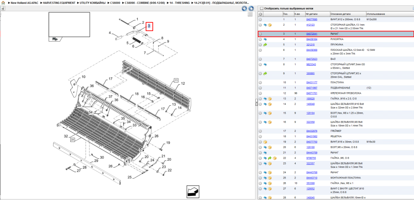Sort by Описание детали column header
Viewport: 414px width, 200px height.
pos(348,14)
